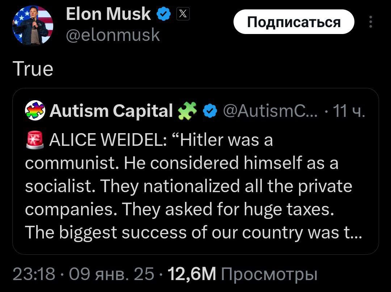The image size is (391, 292).
Task: Click the "True" post text
Action: tap(33, 69)
